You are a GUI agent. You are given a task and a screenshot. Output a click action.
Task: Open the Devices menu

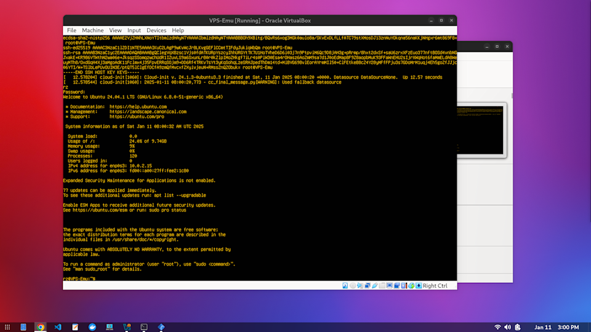coord(156,30)
